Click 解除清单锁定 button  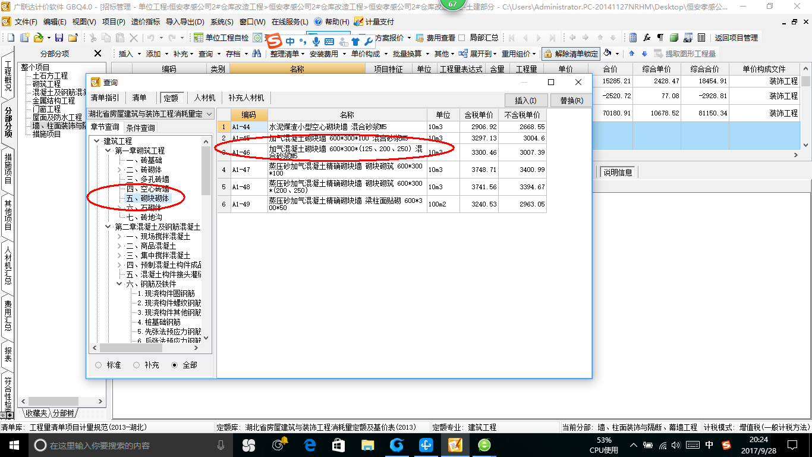coord(571,54)
